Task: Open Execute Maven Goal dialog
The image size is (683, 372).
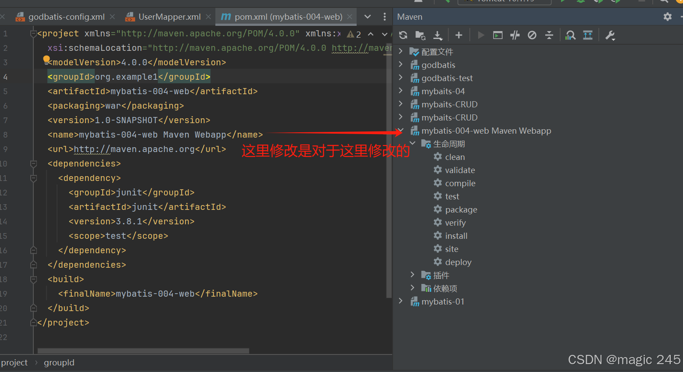Action: tap(498, 35)
